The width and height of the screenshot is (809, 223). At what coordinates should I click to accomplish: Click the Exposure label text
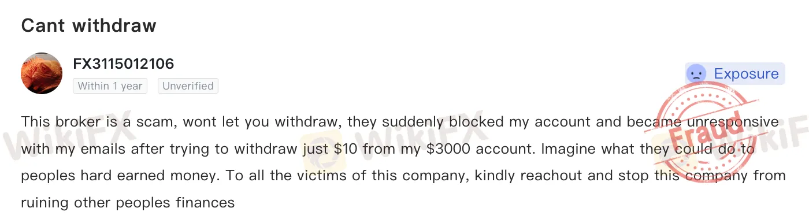click(746, 74)
